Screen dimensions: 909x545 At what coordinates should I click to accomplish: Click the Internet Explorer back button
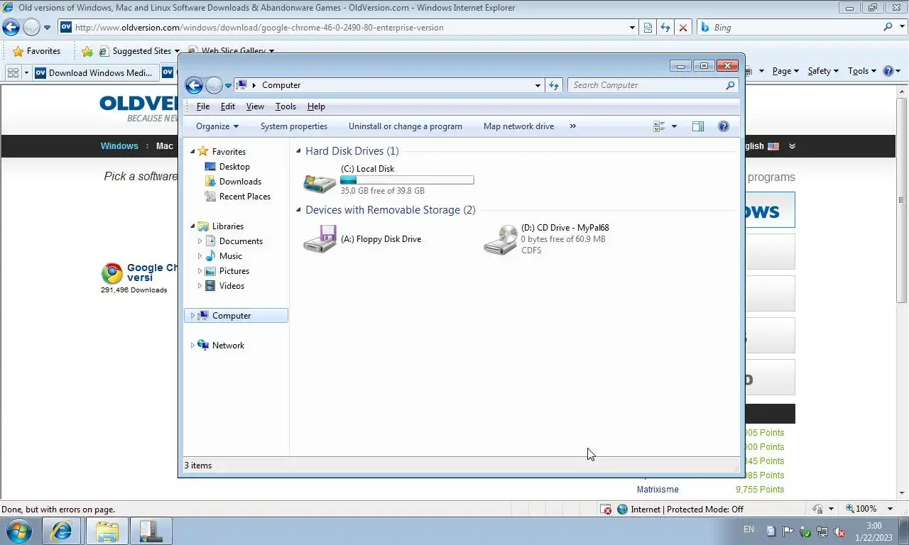point(11,28)
